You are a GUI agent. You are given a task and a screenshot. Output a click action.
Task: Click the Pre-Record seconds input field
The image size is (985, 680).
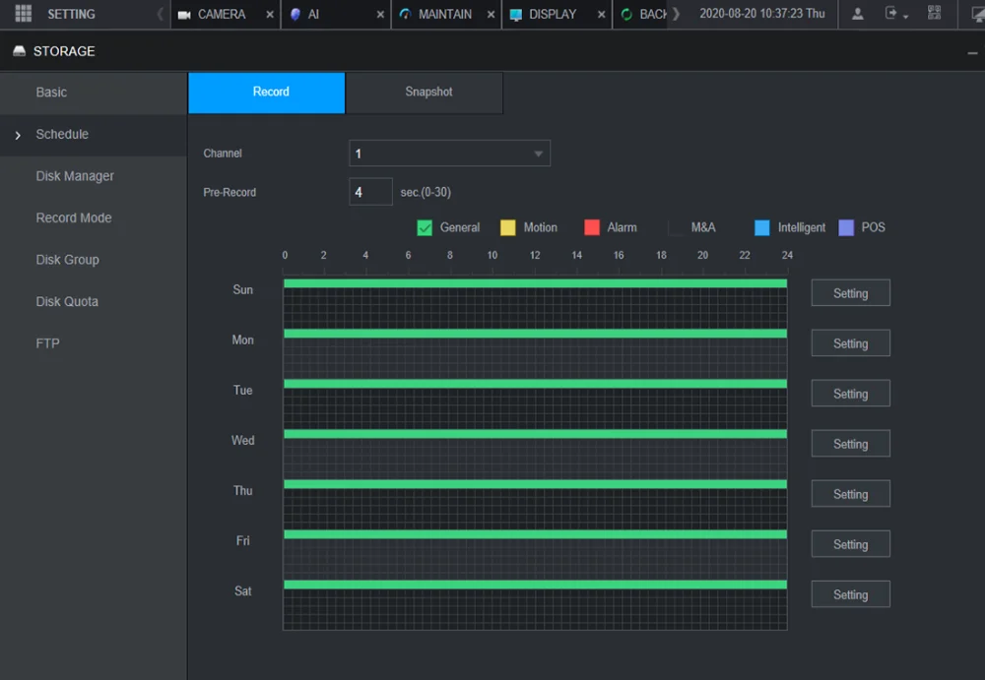pos(370,192)
